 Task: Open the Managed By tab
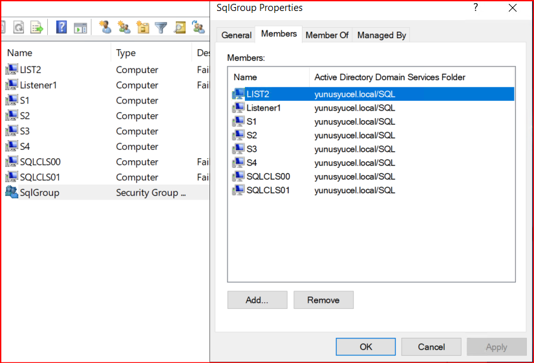point(381,35)
